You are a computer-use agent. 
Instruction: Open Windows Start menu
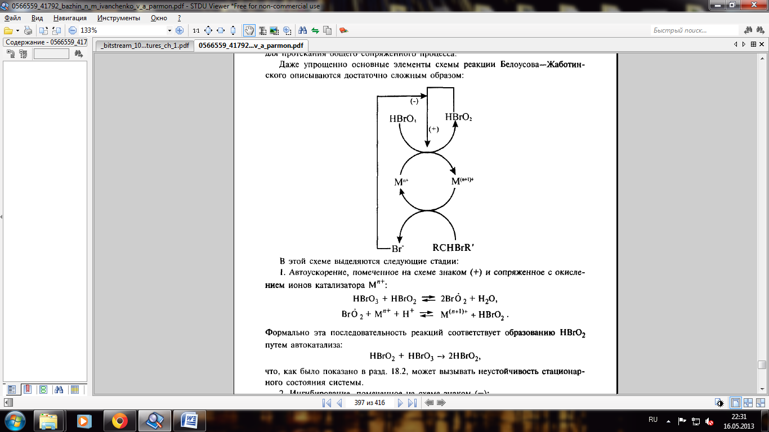pyautogui.click(x=16, y=420)
